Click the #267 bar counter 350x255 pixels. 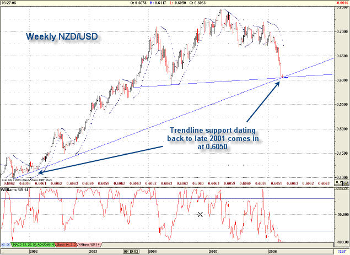click(x=342, y=252)
